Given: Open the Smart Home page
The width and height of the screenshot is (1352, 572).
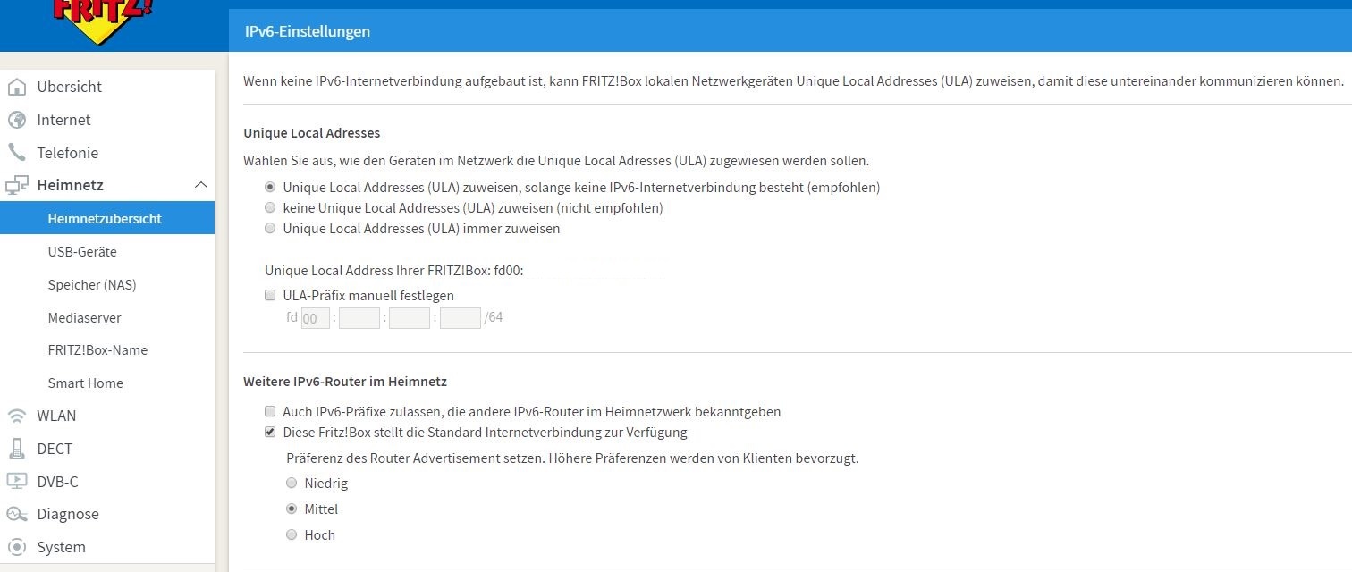Looking at the screenshot, I should pos(85,383).
